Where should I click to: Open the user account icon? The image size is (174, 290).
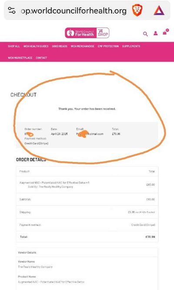tap(155, 33)
